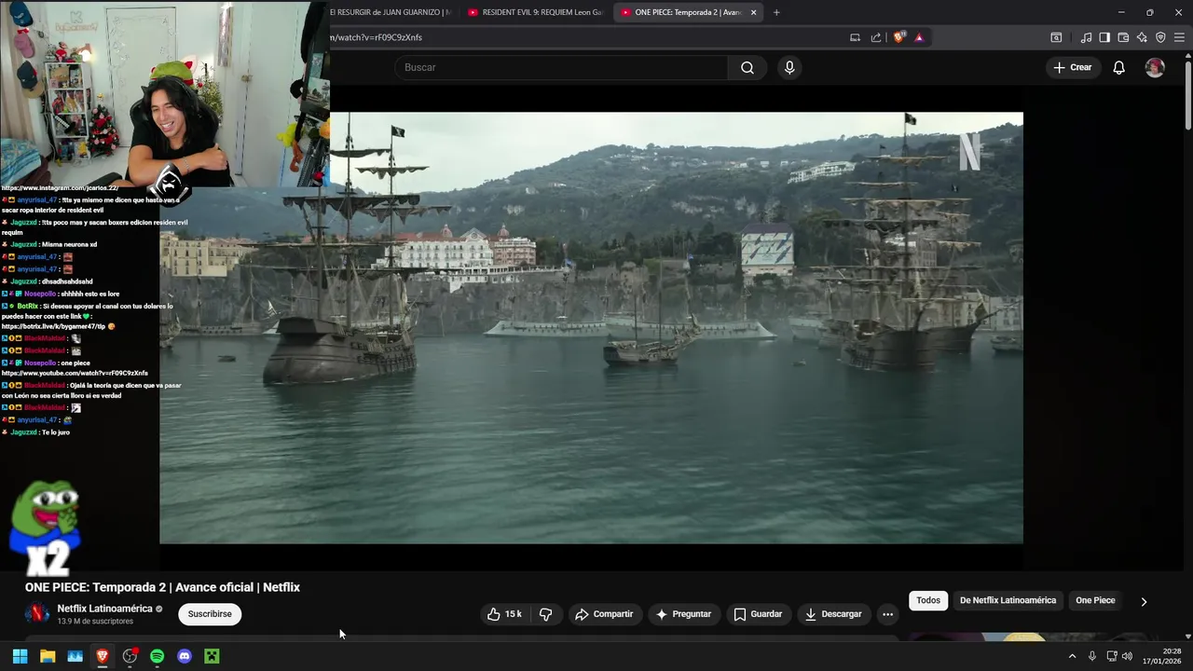Open Discord from taskbar
This screenshot has width=1193, height=671.
click(185, 656)
